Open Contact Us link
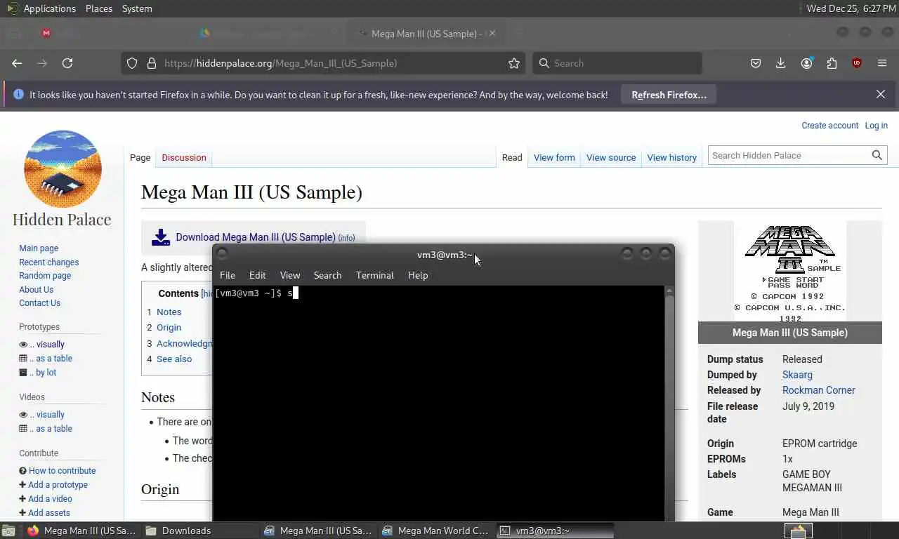Screen dimensions: 899x539 coord(40,303)
